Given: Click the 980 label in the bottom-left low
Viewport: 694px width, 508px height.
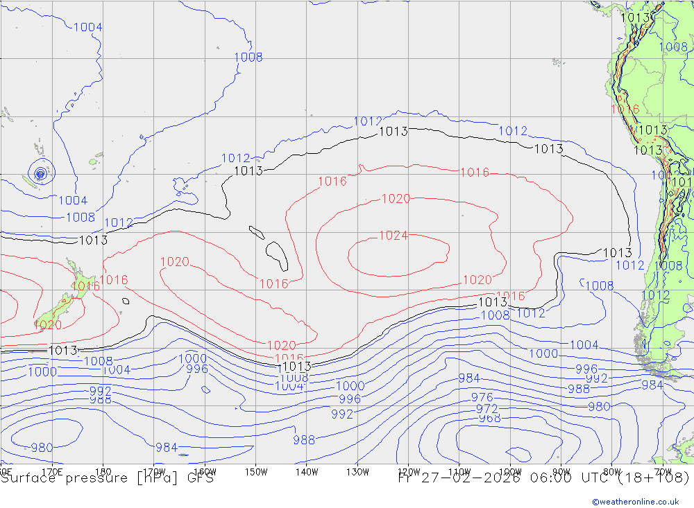Looking at the screenshot, I should click(x=42, y=448).
